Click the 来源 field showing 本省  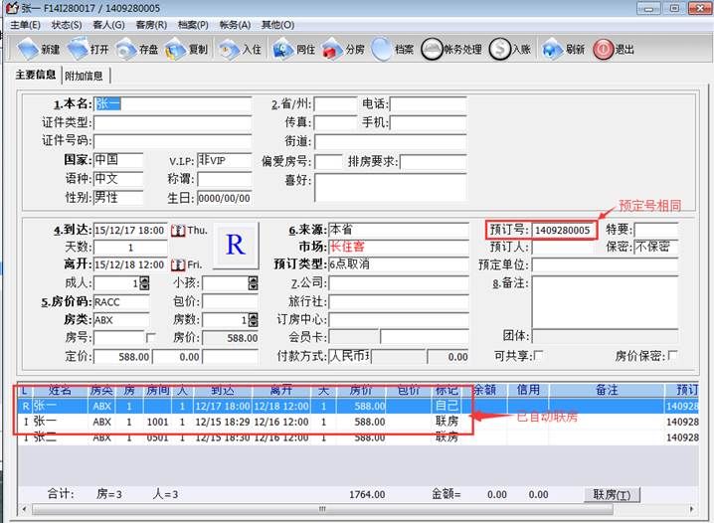pyautogui.click(x=399, y=230)
